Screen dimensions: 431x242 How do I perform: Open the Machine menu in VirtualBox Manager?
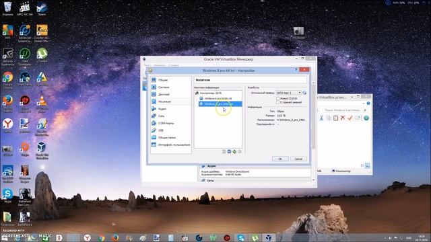(x=160, y=65)
